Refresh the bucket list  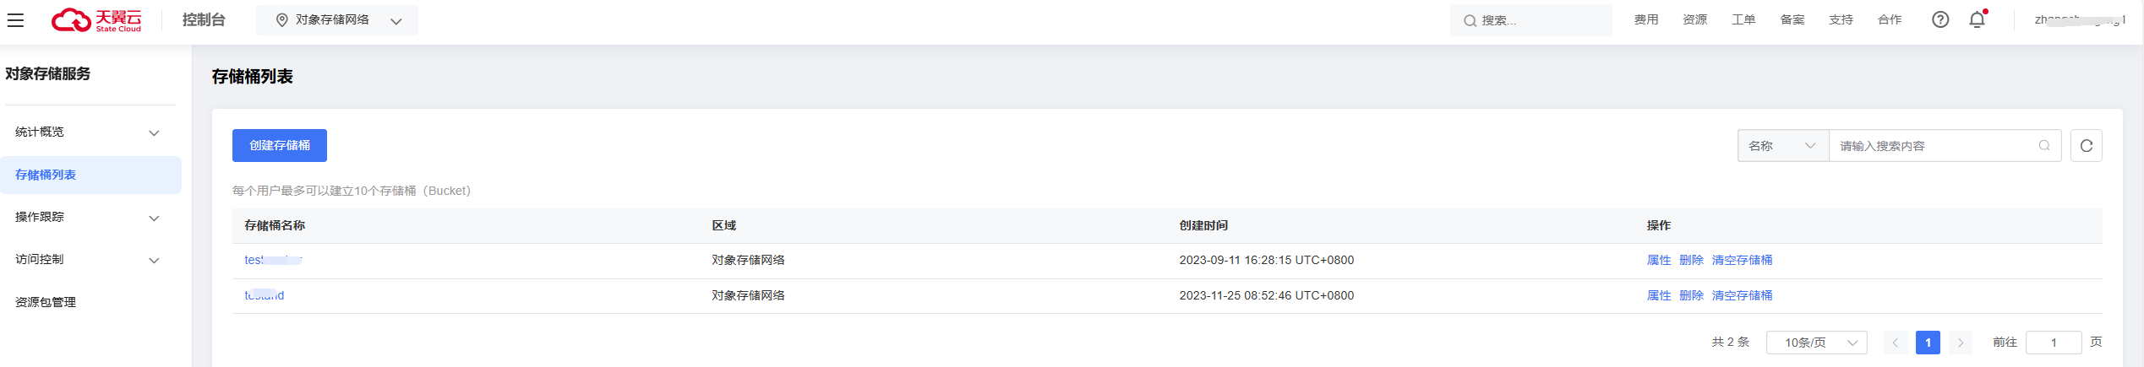(2086, 146)
